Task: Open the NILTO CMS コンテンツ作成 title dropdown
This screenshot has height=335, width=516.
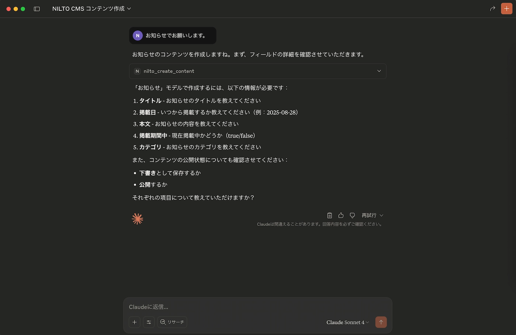Action: (92, 8)
